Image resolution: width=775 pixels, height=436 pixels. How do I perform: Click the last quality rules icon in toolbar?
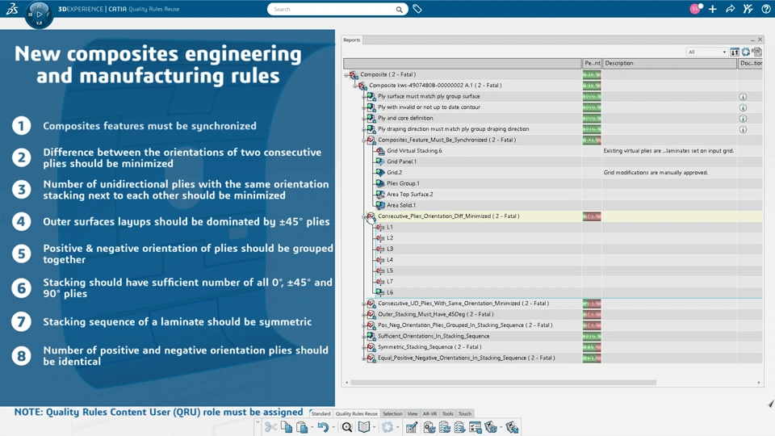(x=512, y=427)
